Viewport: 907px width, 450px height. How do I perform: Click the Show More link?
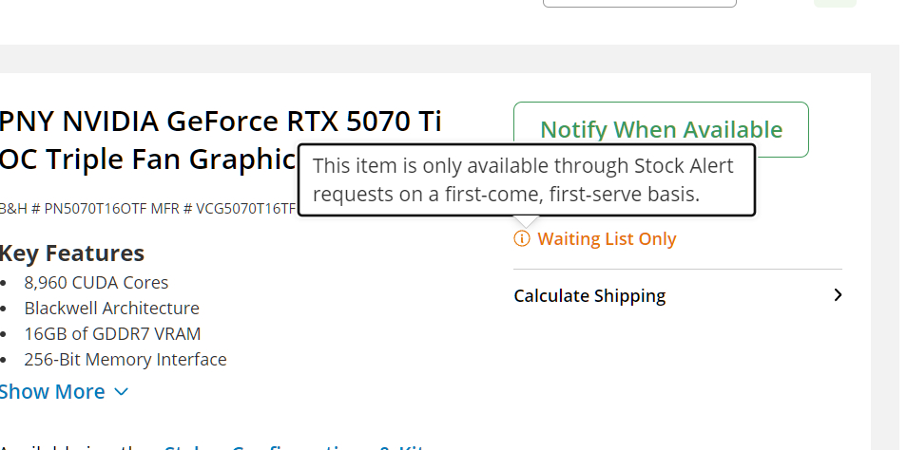[52, 391]
